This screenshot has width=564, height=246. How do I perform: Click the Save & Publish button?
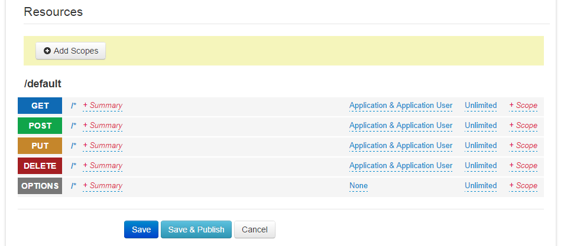pyautogui.click(x=196, y=229)
